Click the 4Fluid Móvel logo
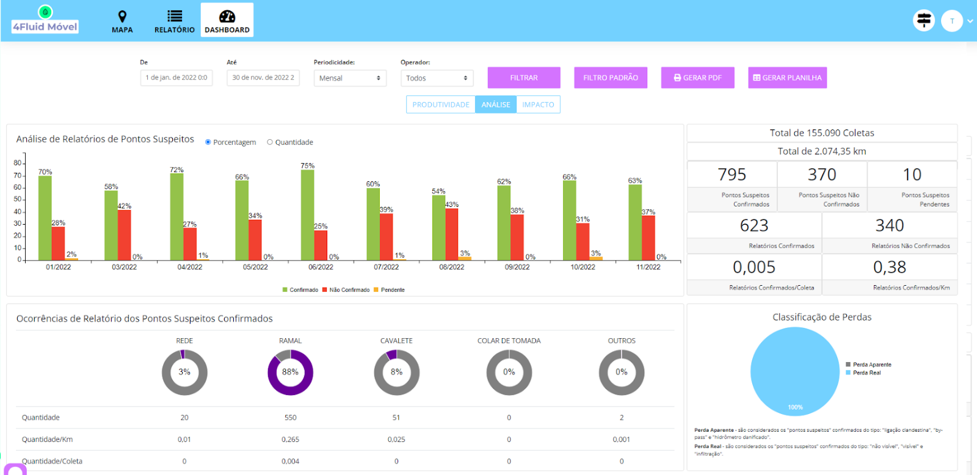This screenshot has height=475, width=977. (x=45, y=20)
